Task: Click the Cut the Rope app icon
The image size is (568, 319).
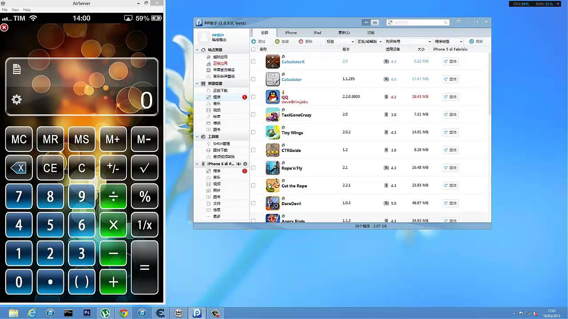Action: [x=272, y=185]
